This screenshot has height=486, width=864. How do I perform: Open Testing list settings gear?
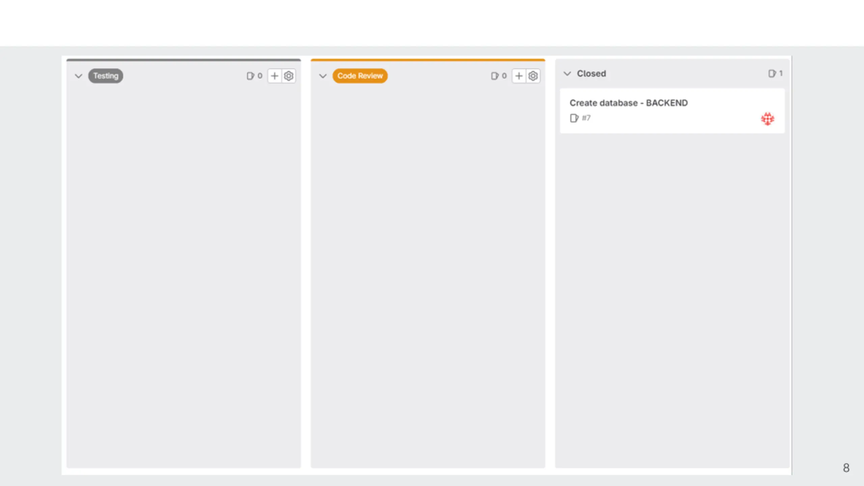pos(289,76)
